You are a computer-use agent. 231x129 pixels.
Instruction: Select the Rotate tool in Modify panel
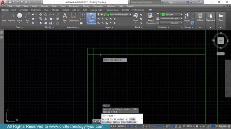[x=46, y=15]
